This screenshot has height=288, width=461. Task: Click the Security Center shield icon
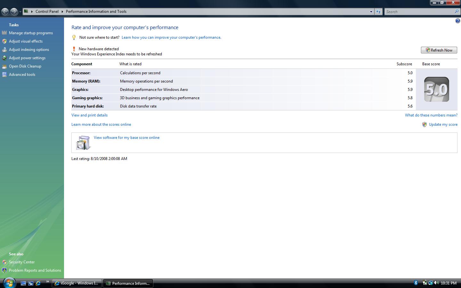pyautogui.click(x=4, y=262)
